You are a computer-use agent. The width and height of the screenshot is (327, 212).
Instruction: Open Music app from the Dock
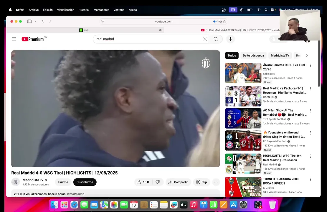pos(194,205)
